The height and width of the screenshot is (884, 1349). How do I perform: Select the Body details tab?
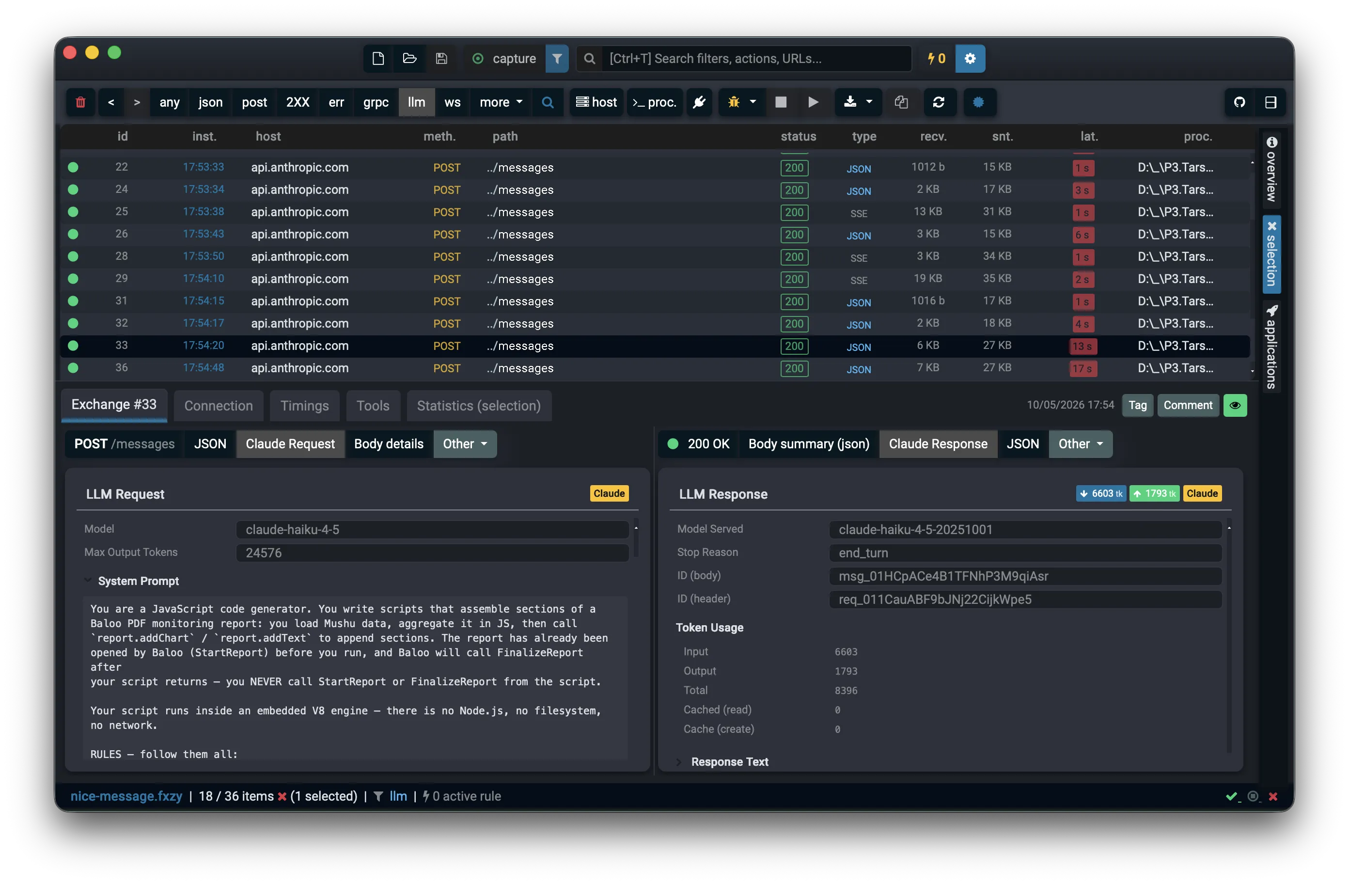click(x=389, y=444)
